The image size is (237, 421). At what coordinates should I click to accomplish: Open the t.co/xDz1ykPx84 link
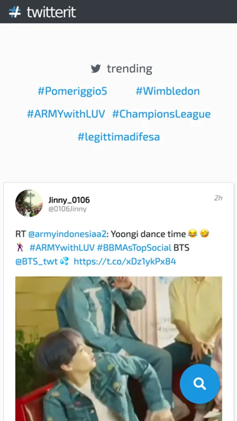(125, 261)
